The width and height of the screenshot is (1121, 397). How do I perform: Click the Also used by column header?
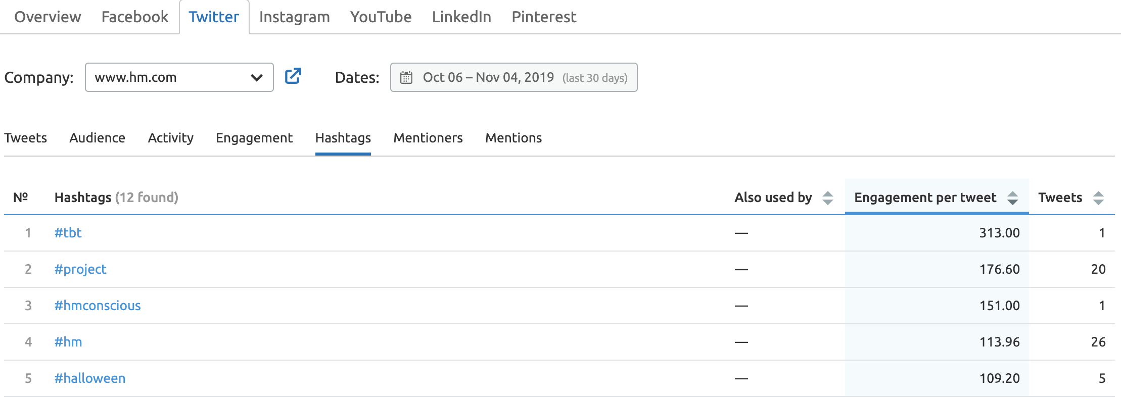(x=773, y=197)
